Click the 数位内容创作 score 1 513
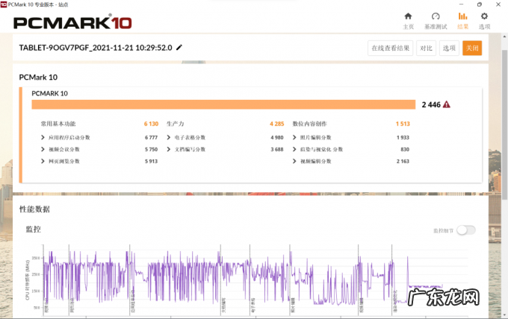The width and height of the screenshot is (508, 319). tap(403, 124)
